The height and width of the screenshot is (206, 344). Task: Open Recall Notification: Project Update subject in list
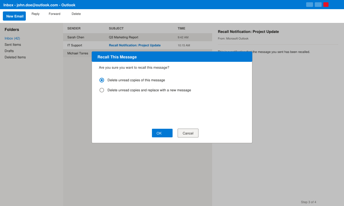pyautogui.click(x=135, y=45)
